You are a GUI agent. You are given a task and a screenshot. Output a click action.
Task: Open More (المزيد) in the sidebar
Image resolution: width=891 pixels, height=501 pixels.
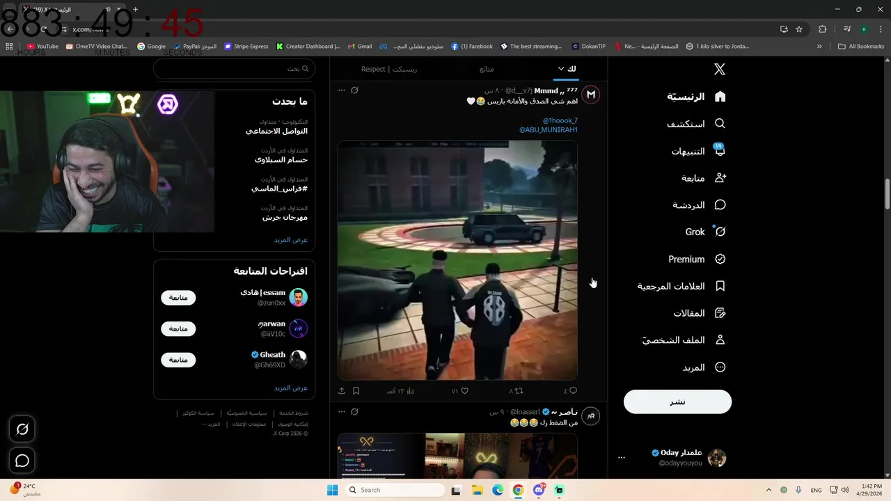coord(704,367)
